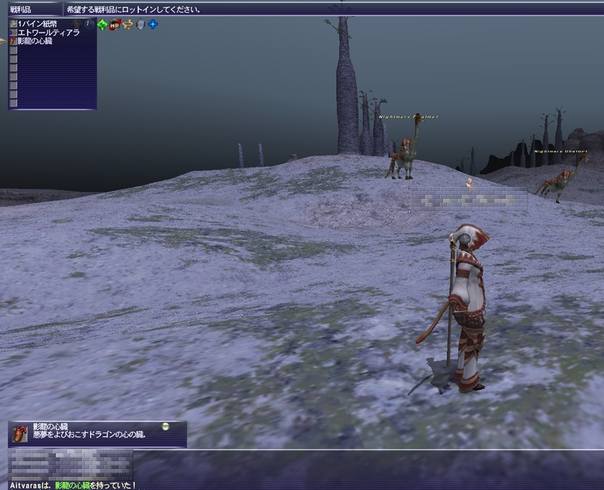Click the green diamond status icon
Image resolution: width=604 pixels, height=490 pixels.
(102, 25)
